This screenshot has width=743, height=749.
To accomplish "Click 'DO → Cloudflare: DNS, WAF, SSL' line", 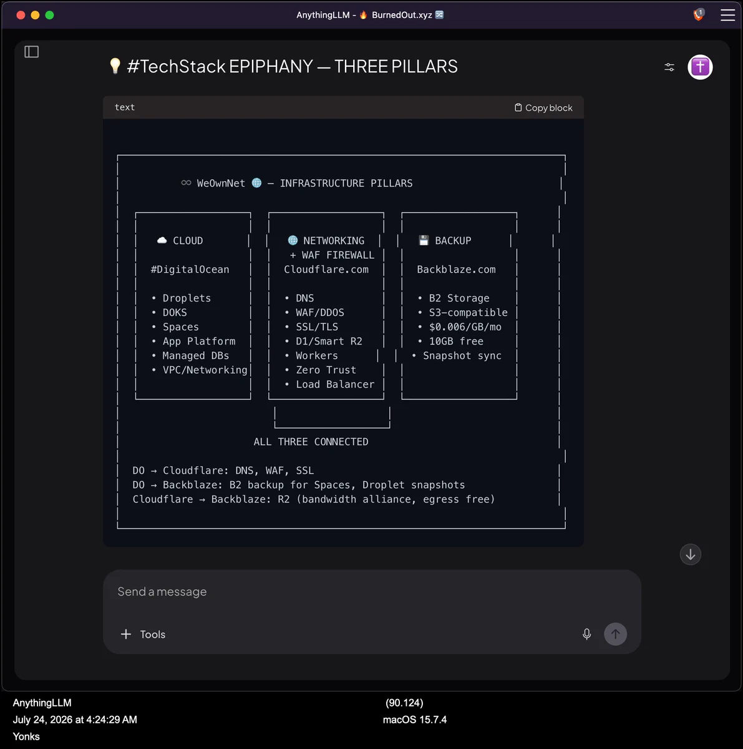I will [x=223, y=471].
